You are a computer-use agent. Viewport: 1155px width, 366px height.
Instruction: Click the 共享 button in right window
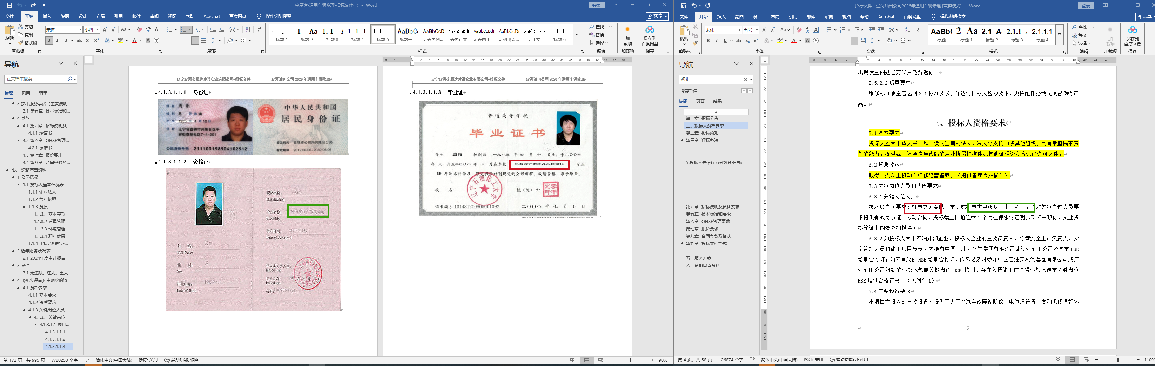coord(1145,16)
